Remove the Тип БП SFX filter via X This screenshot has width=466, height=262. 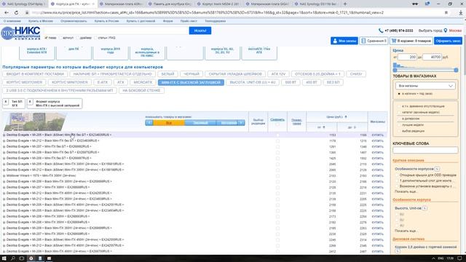click(x=6, y=102)
